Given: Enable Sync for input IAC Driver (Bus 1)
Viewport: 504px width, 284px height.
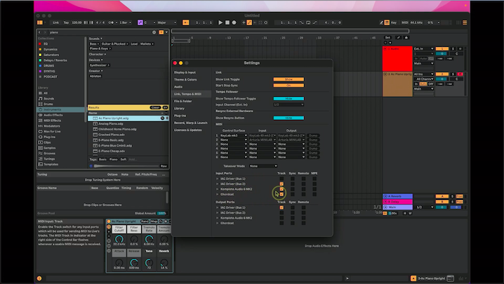Looking at the screenshot, I should (293, 179).
